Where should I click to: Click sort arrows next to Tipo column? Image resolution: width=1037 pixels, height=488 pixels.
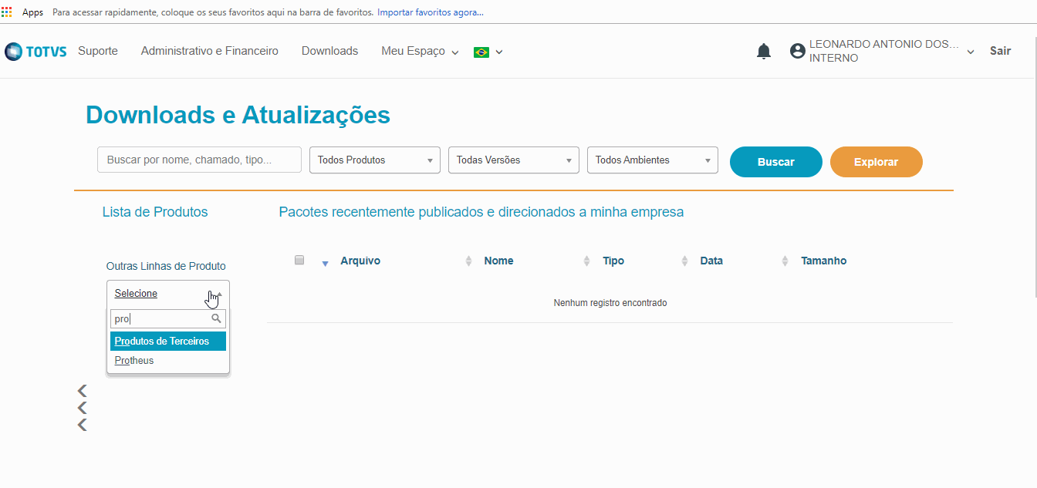pos(587,261)
